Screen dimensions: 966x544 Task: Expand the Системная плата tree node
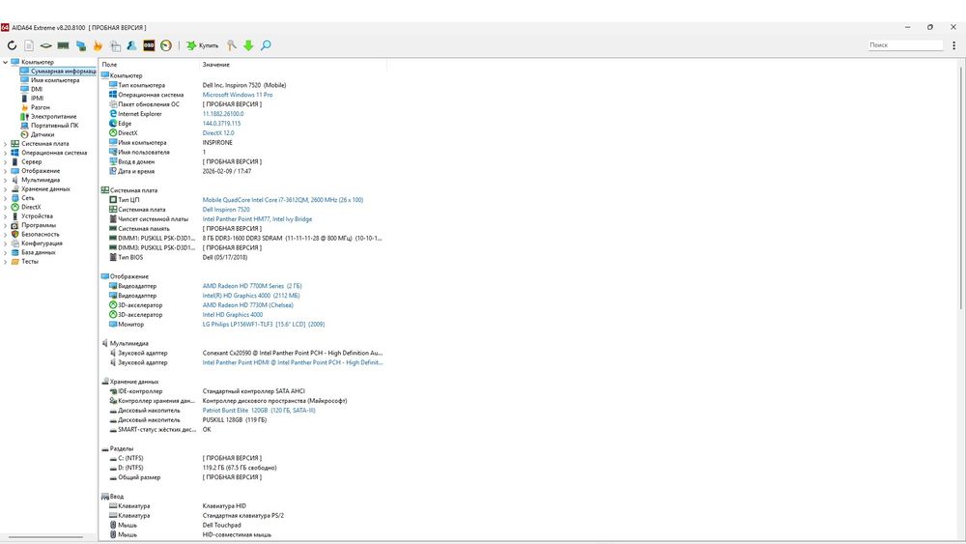coord(5,144)
